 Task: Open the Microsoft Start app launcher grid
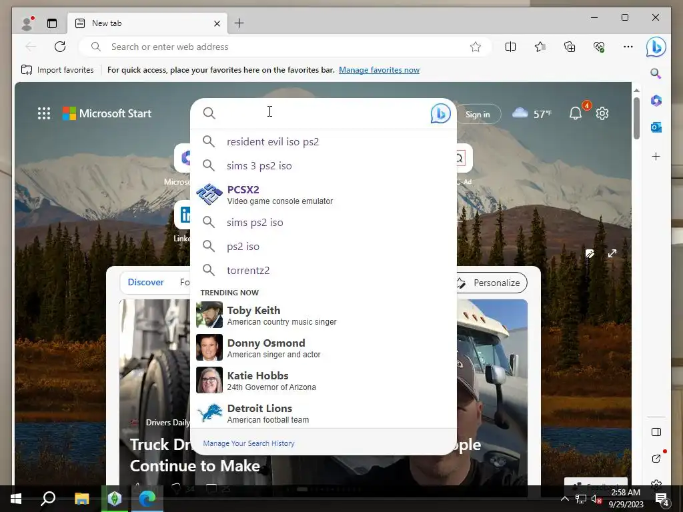[x=44, y=113]
